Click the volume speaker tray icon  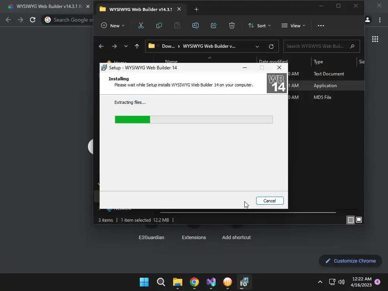341,282
